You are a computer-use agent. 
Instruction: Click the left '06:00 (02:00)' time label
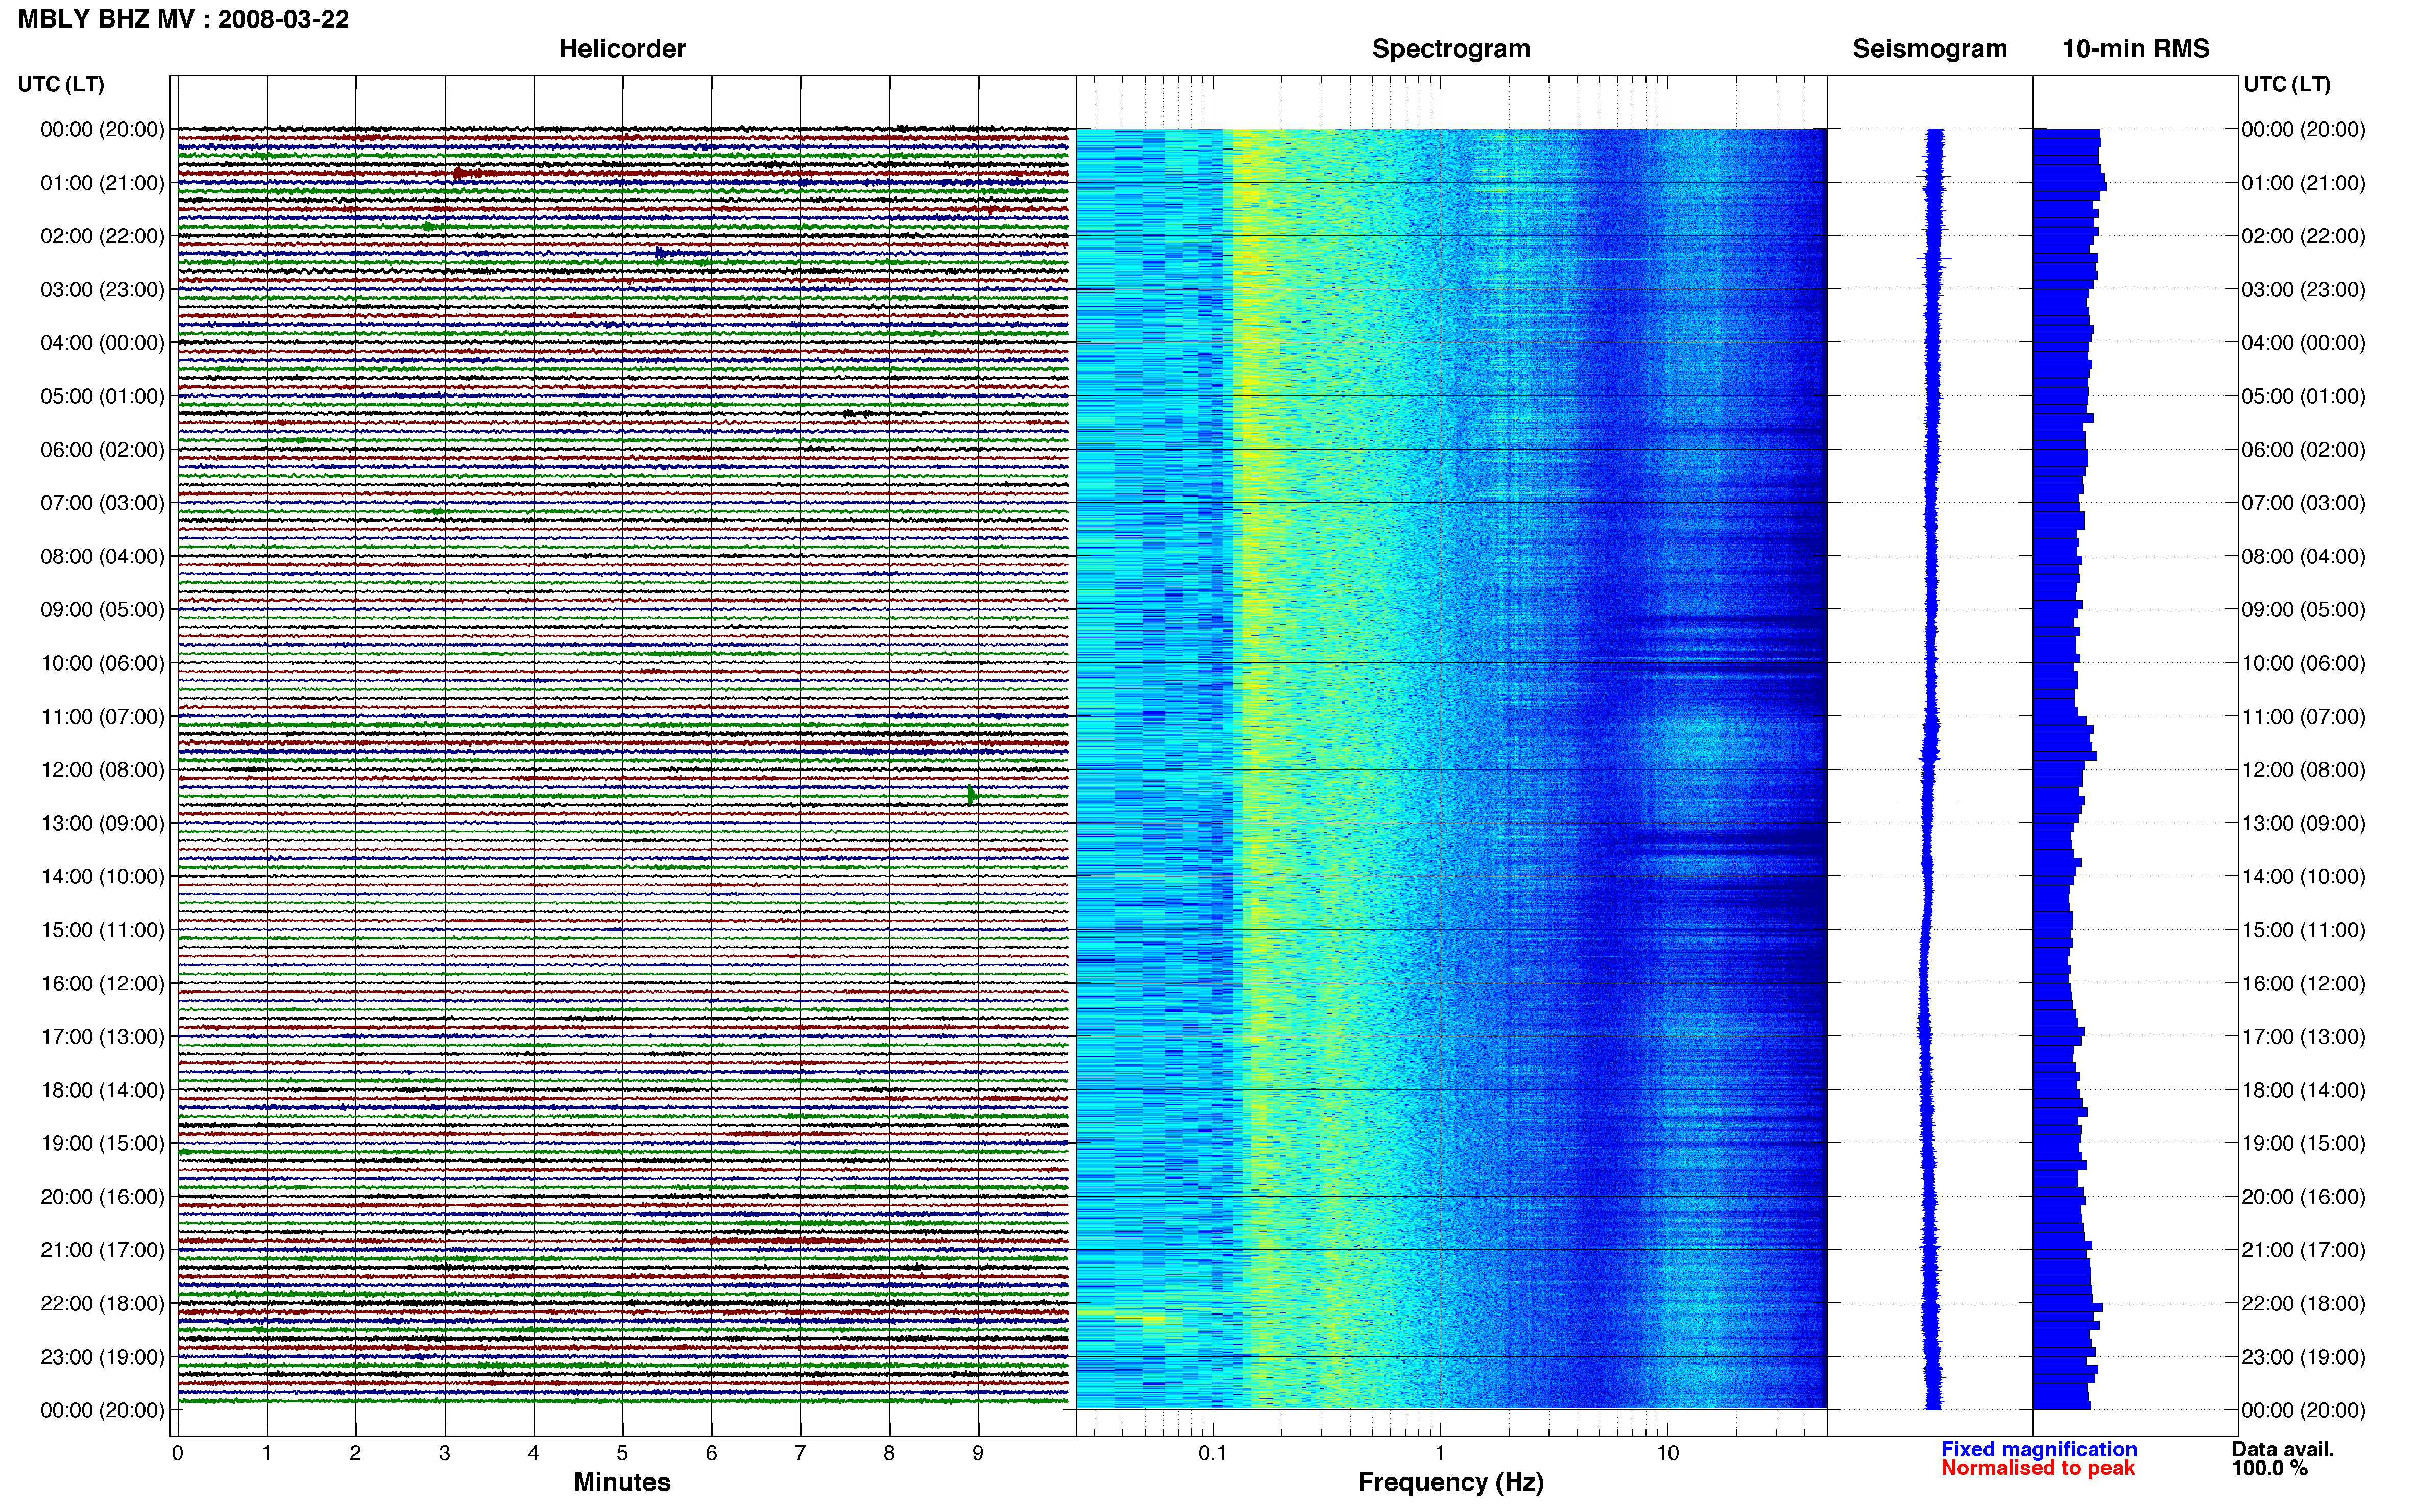tap(102, 450)
